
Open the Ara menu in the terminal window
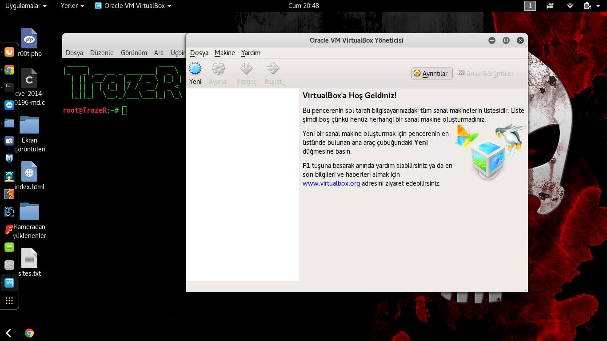(159, 52)
